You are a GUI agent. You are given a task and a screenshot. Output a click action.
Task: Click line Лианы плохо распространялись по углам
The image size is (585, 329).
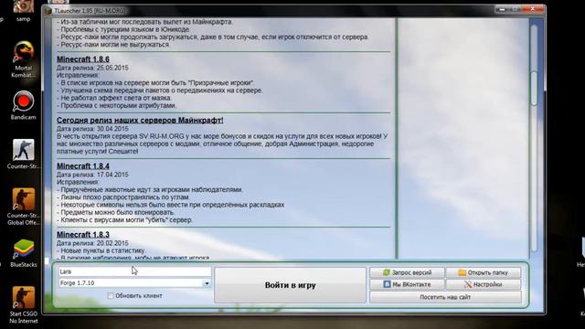point(123,197)
